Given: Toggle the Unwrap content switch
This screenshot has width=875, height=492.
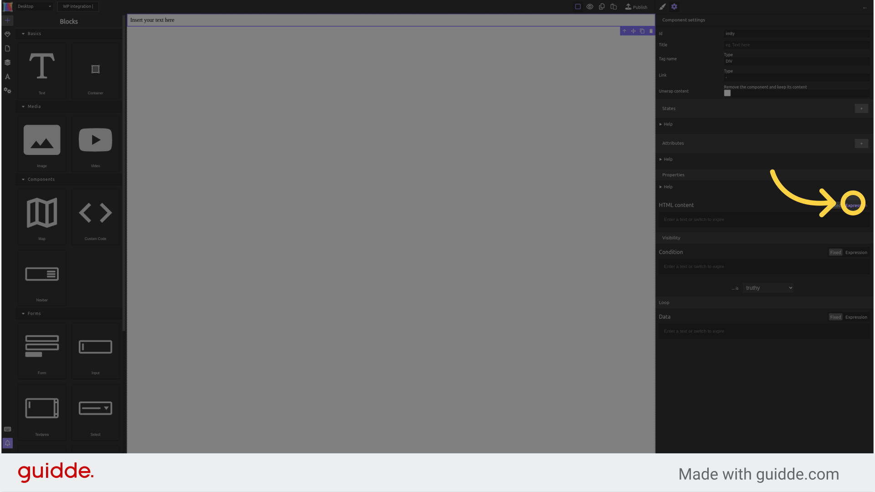Looking at the screenshot, I should 727,93.
